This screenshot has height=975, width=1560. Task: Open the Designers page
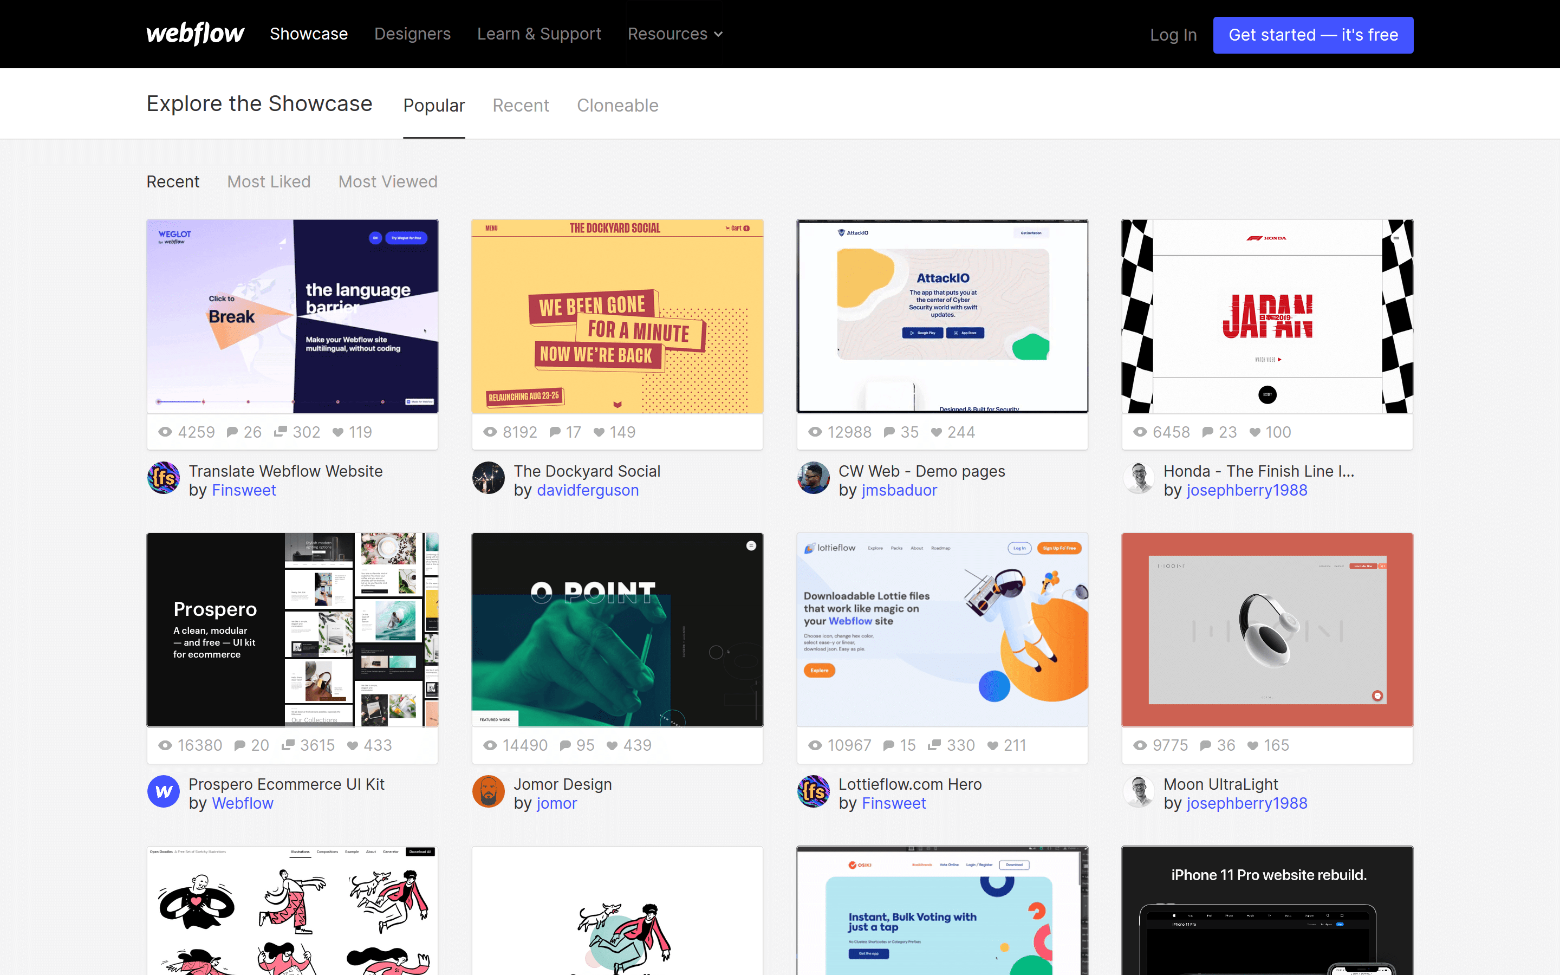(412, 34)
